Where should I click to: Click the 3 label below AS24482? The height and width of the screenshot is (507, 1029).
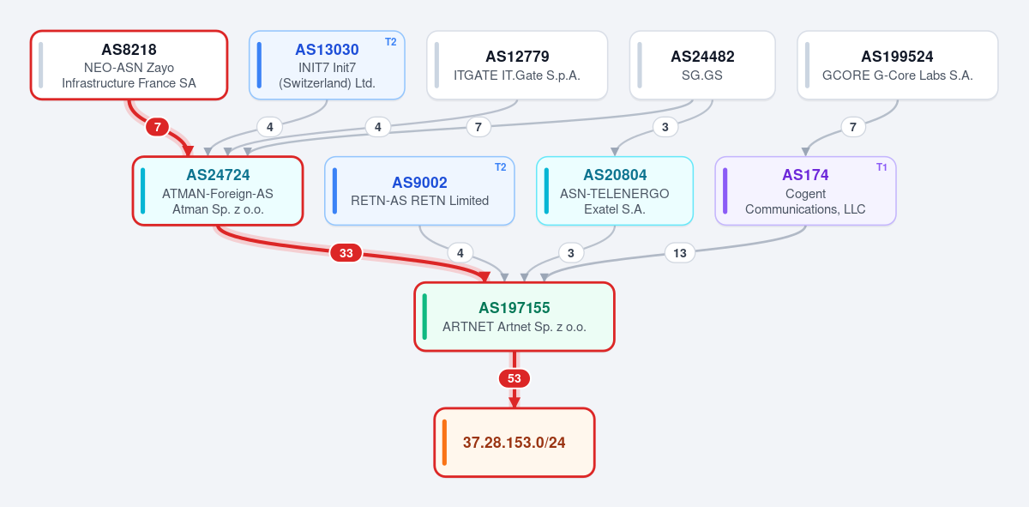pyautogui.click(x=665, y=127)
